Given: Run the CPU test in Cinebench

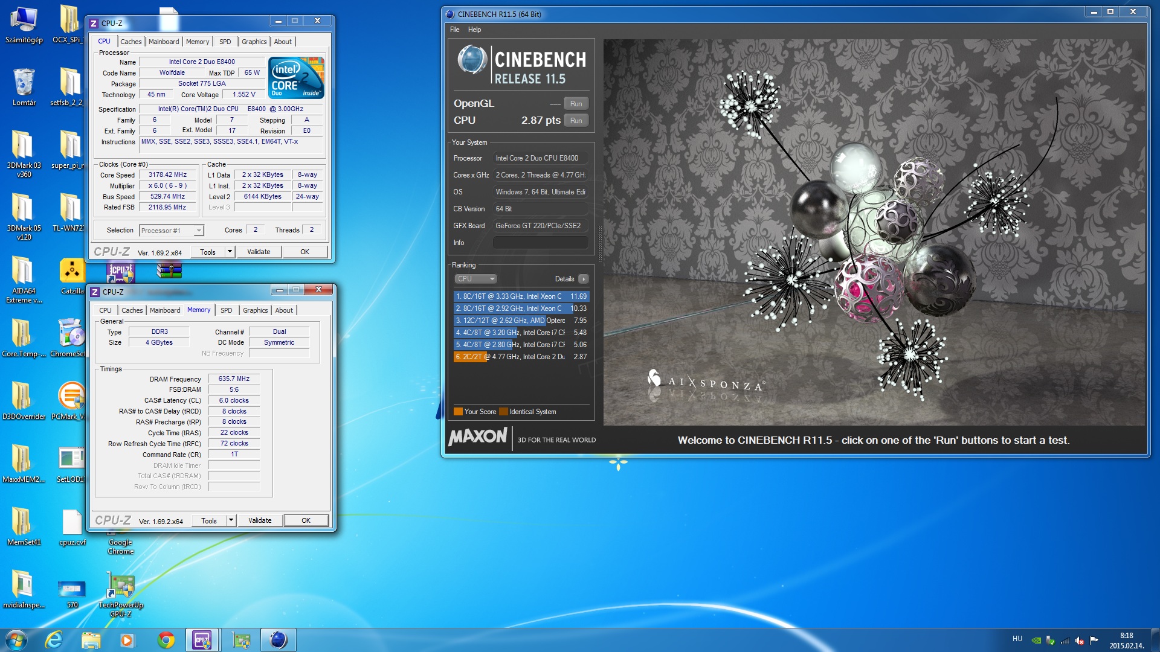Looking at the screenshot, I should 576,121.
